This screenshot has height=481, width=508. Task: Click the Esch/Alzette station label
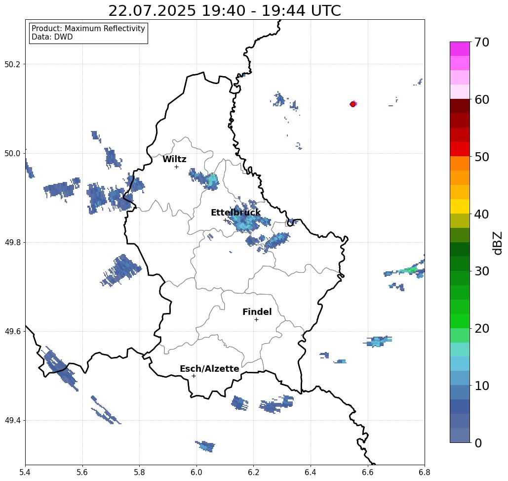(x=210, y=369)
